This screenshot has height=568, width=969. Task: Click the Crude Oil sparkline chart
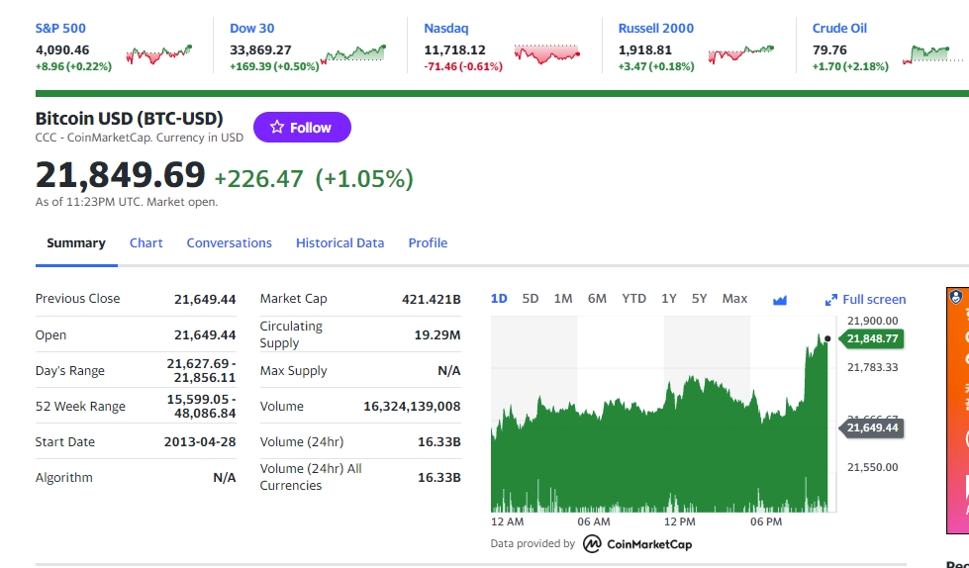932,54
